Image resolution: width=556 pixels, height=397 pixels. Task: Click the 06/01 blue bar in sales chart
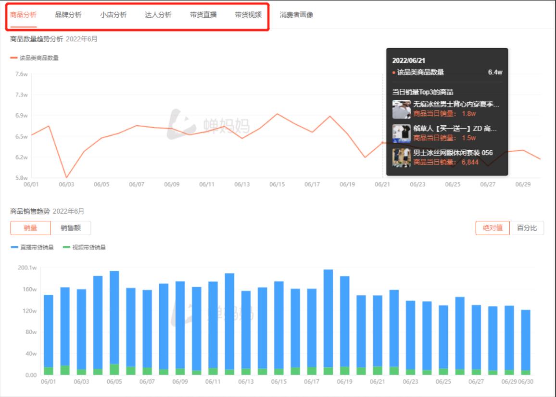pyautogui.click(x=49, y=331)
